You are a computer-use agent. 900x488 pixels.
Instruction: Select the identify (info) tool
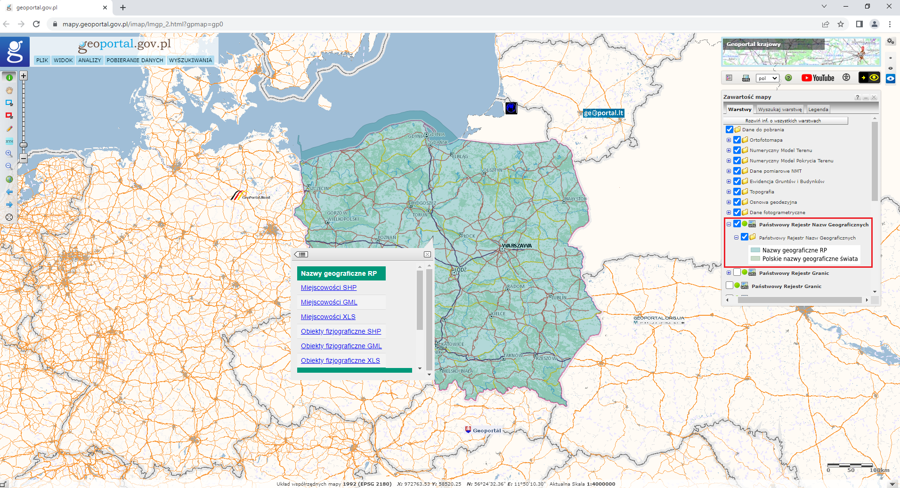tap(9, 77)
